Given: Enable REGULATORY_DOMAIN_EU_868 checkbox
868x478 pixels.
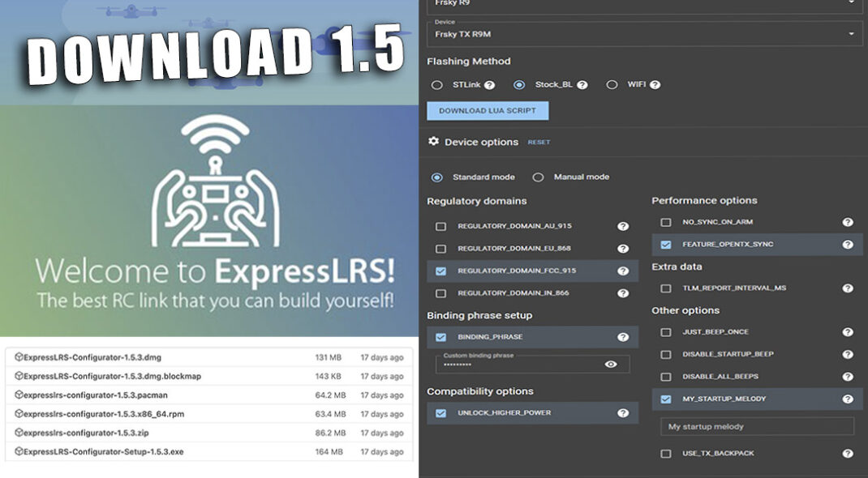Looking at the screenshot, I should point(440,250).
